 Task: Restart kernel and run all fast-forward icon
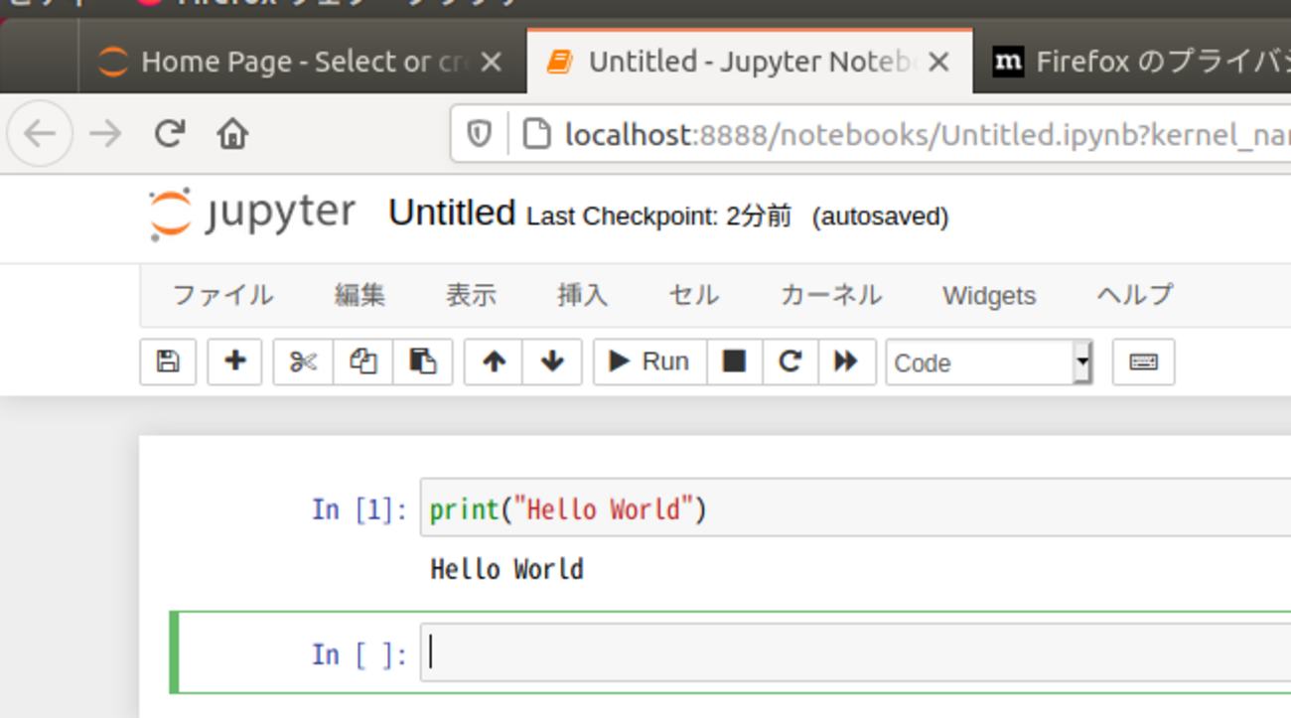846,361
